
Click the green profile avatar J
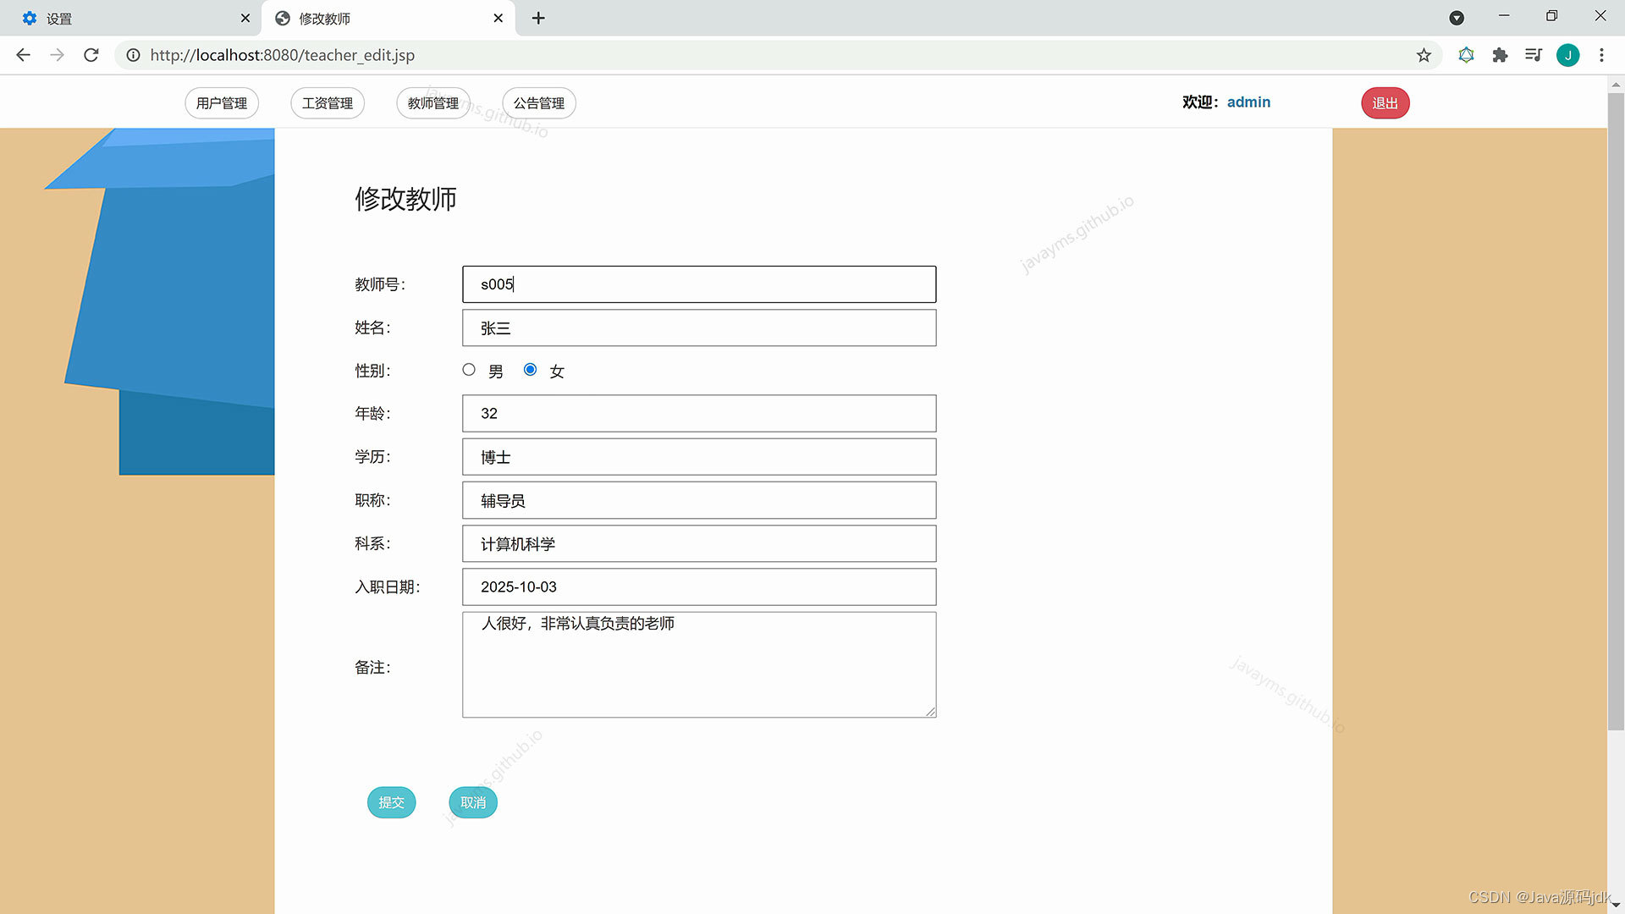1567,55
